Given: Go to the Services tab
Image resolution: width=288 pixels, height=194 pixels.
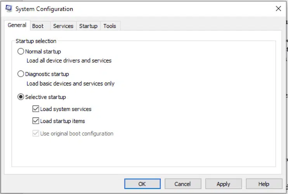Looking at the screenshot, I should click(63, 26).
